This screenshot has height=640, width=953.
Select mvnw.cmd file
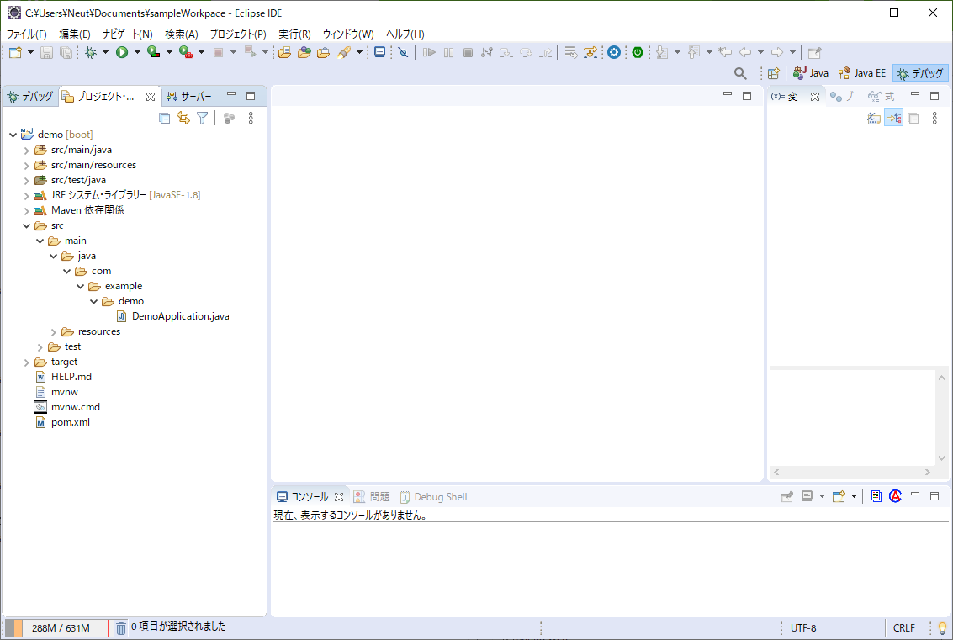(x=66, y=407)
